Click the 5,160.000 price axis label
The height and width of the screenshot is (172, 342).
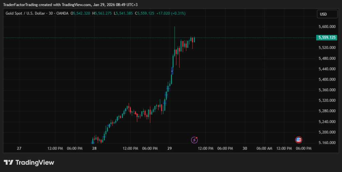click(327, 143)
